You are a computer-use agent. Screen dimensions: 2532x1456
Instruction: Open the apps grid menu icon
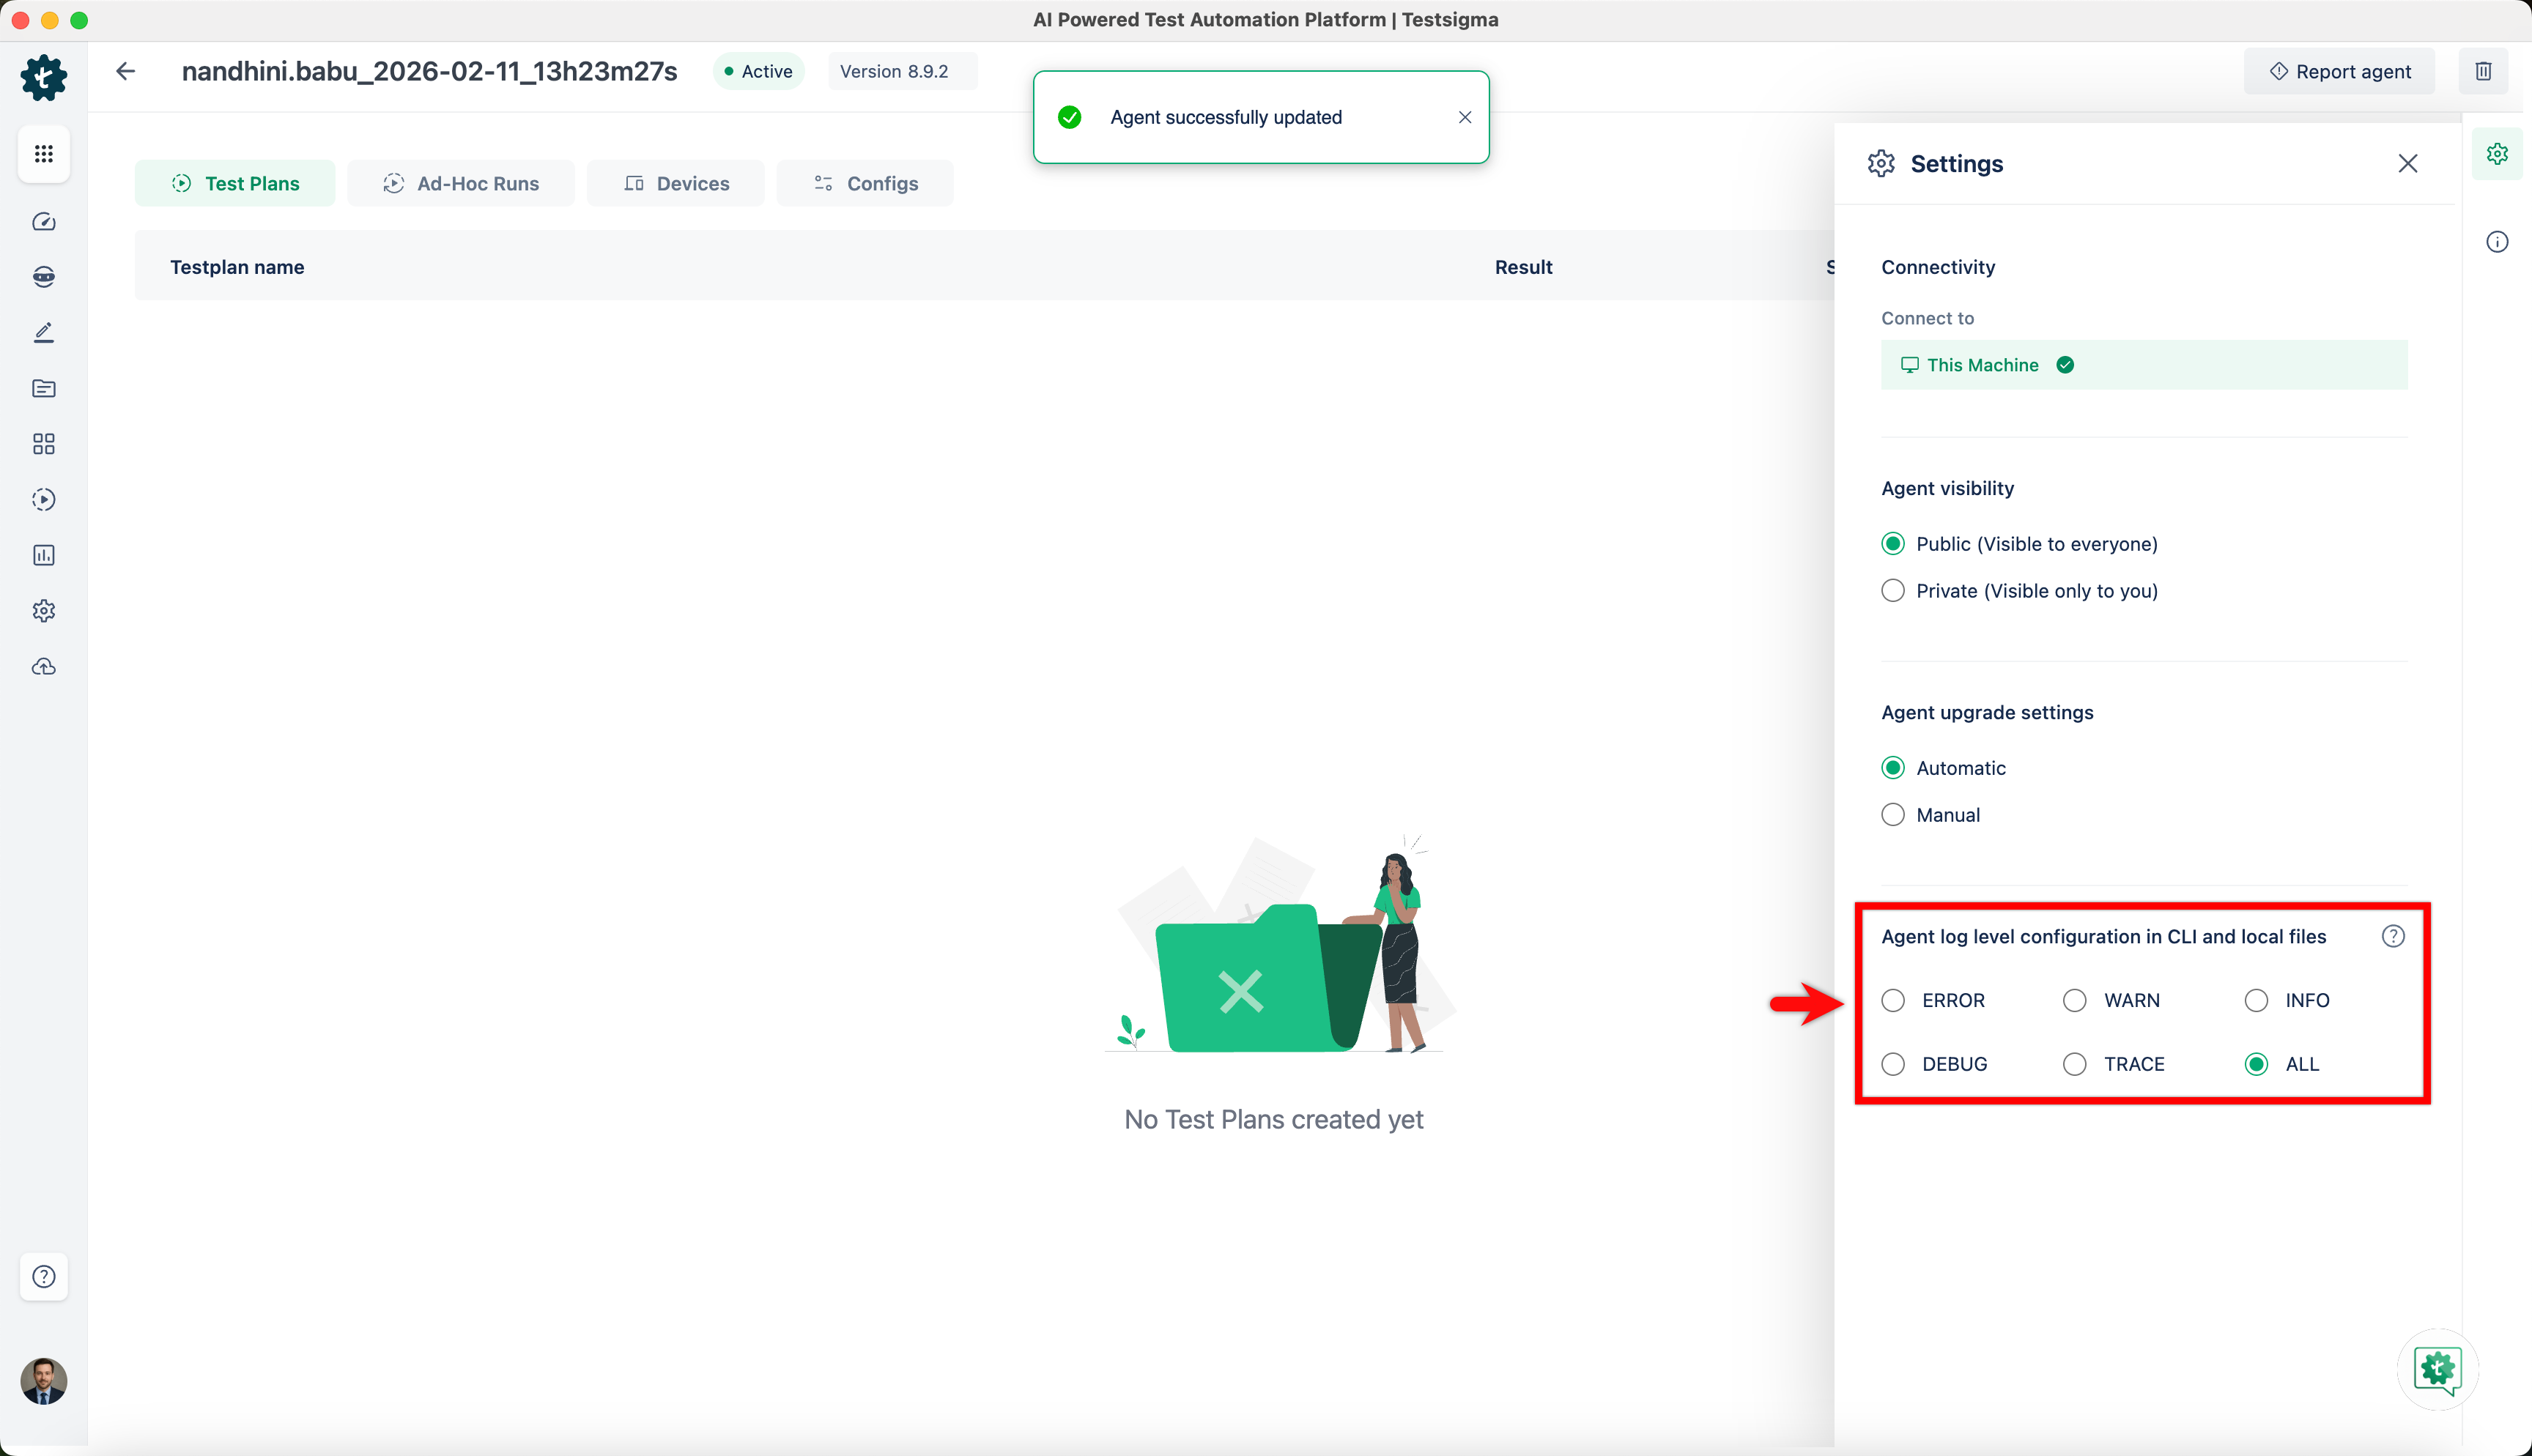point(43,154)
